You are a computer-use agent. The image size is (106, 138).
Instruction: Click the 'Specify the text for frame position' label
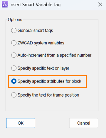point(48,95)
